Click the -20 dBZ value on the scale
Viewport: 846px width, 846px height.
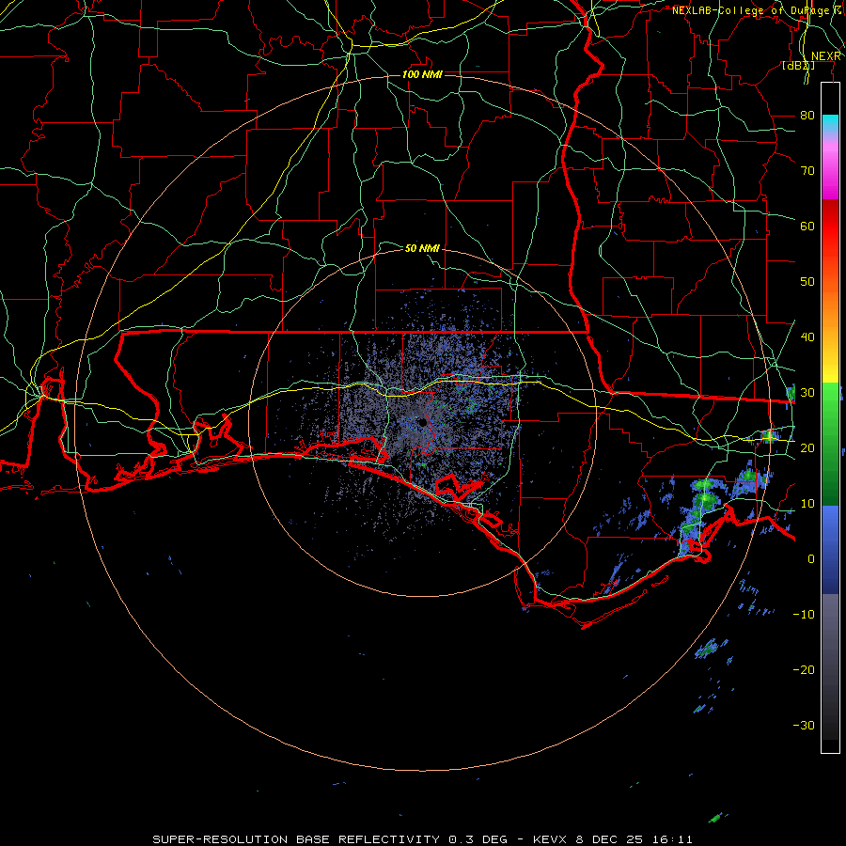pos(804,669)
